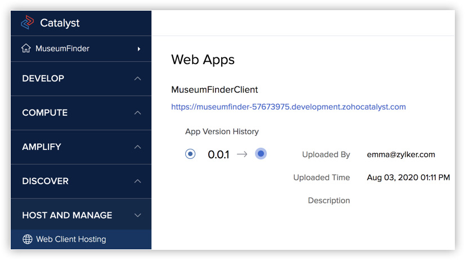Click the Catalyst logo icon
This screenshot has width=465, height=260.
(x=27, y=23)
